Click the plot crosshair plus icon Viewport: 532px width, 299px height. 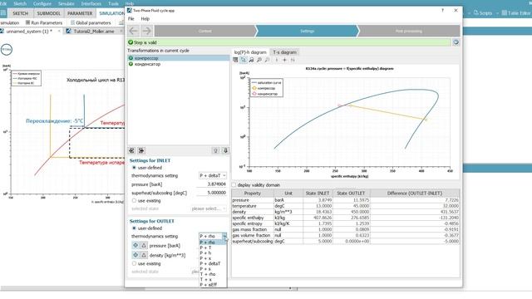click(x=284, y=60)
